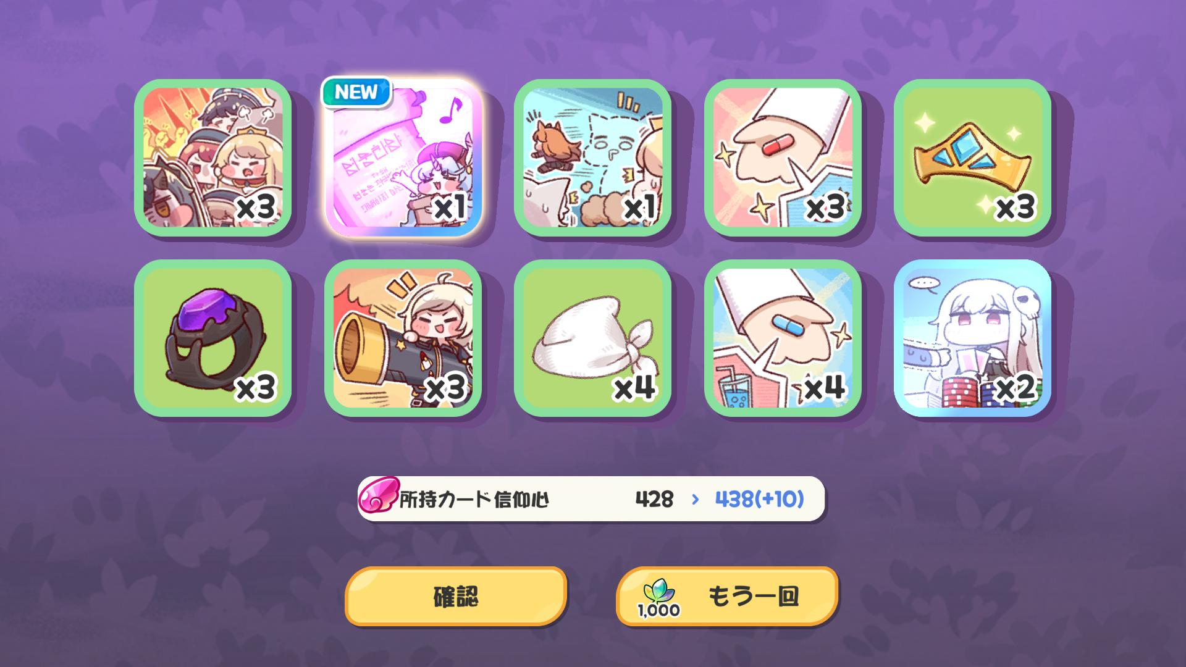Viewport: 1186px width, 667px height.
Task: Select the blue pill hand card
Action: (x=783, y=338)
